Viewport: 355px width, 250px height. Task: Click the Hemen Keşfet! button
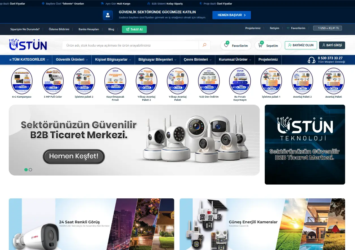74,156
